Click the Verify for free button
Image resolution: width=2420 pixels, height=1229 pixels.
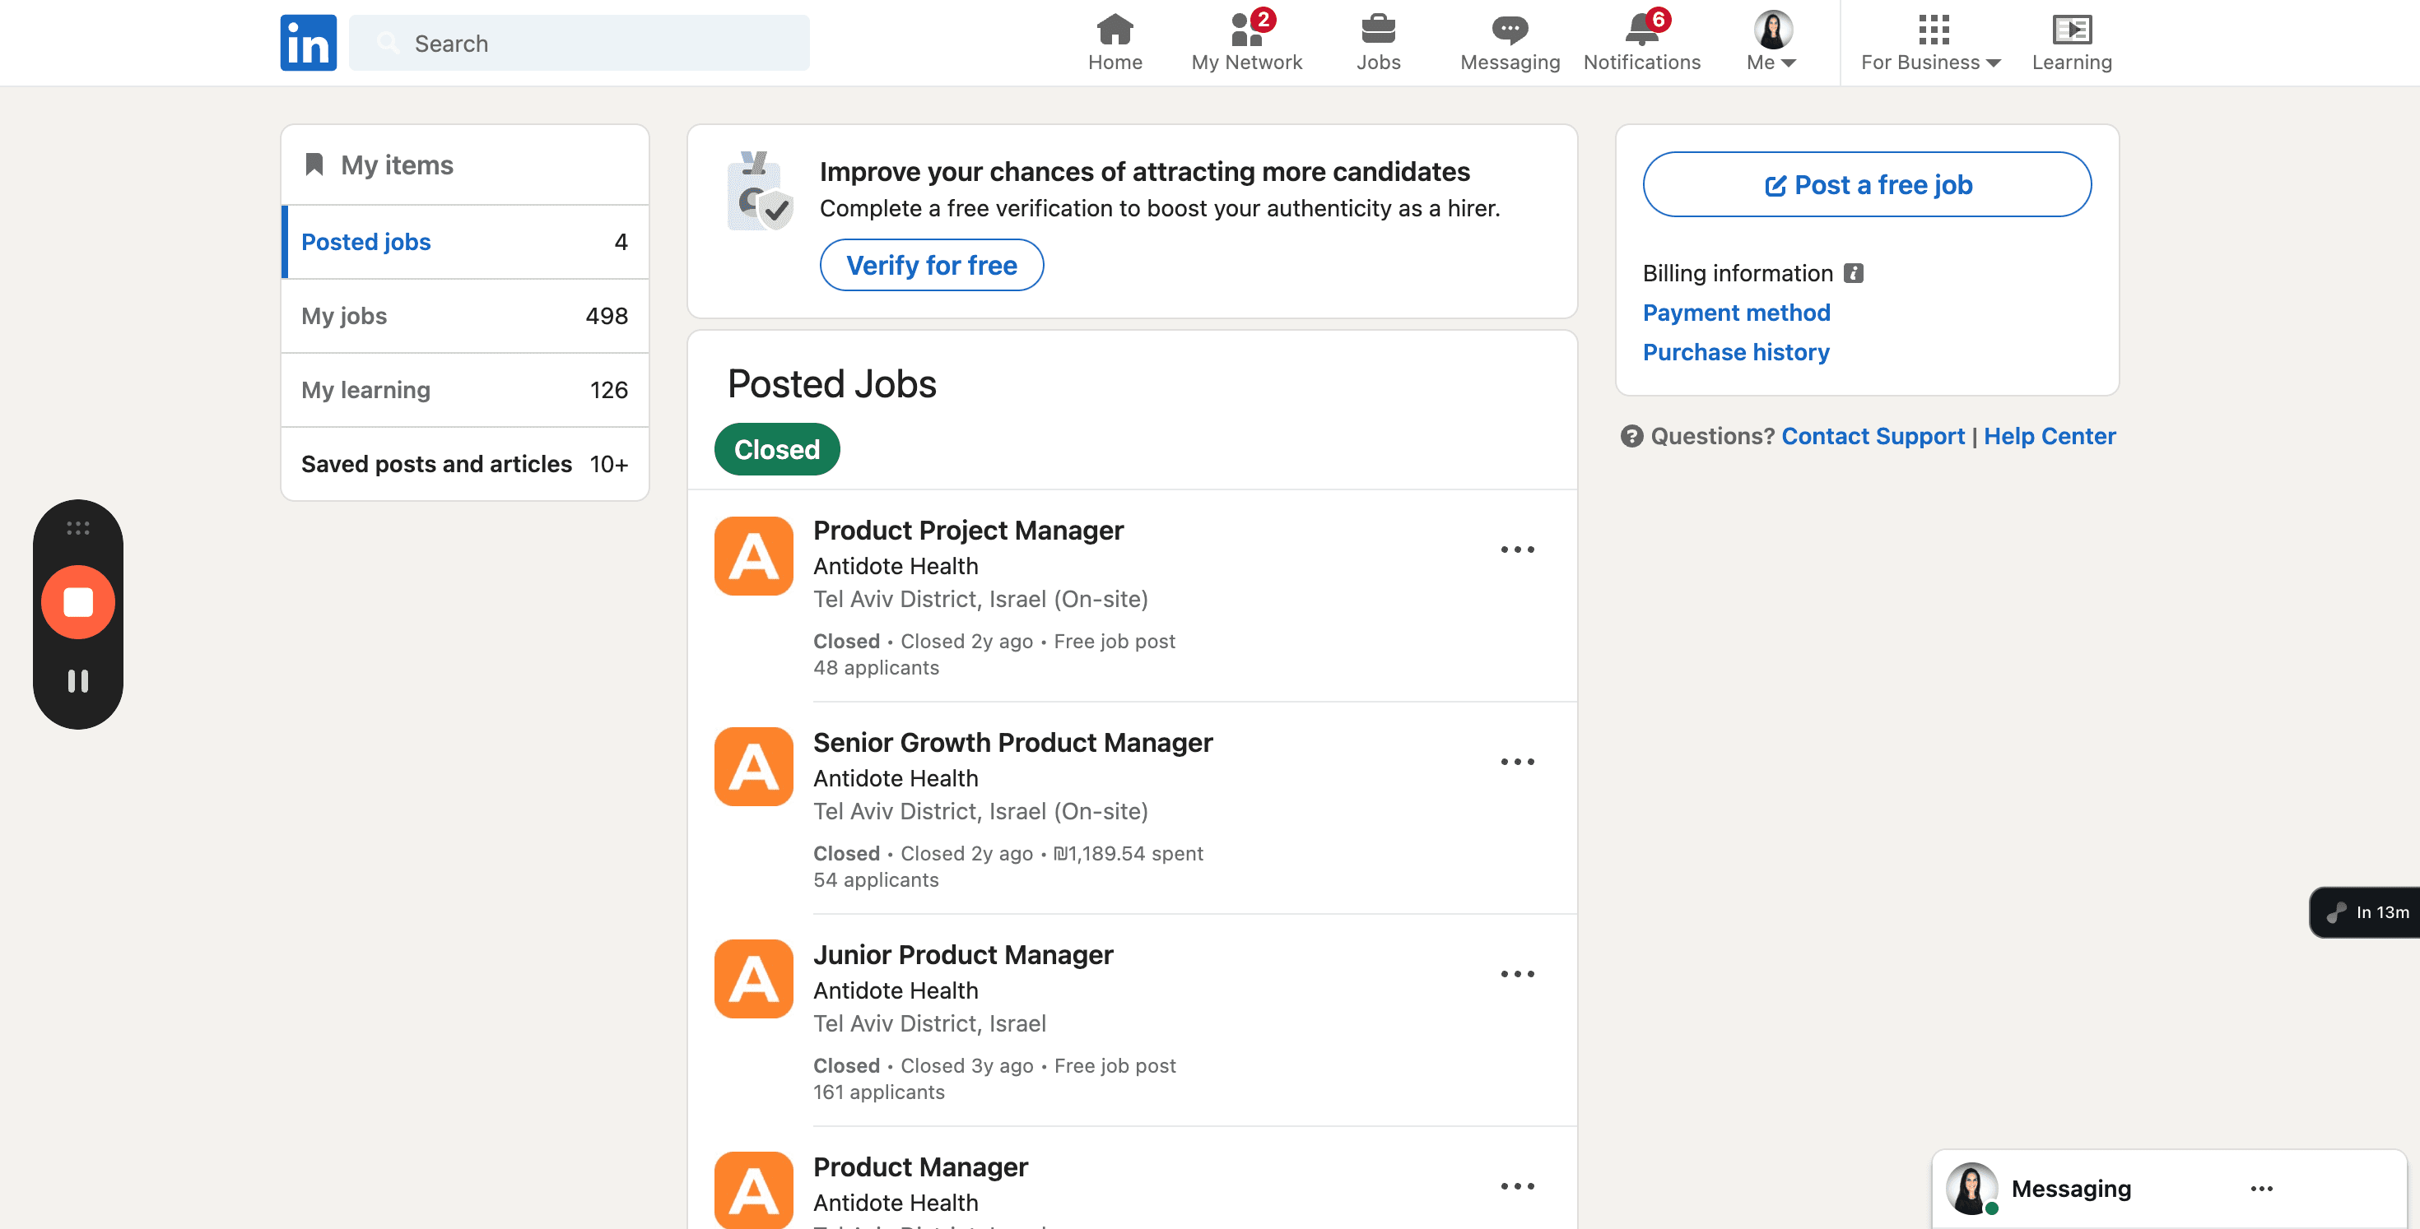tap(931, 265)
